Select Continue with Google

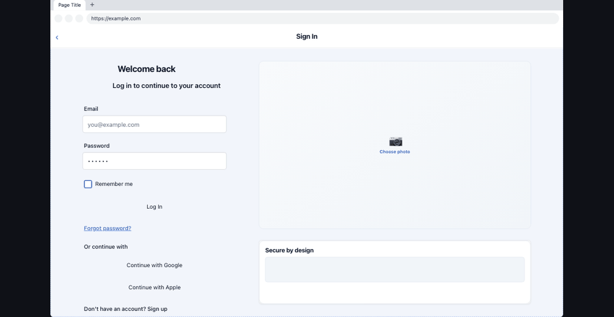tap(154, 265)
